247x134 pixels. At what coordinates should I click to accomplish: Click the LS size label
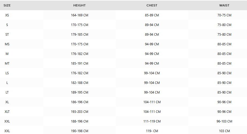tap(7, 73)
